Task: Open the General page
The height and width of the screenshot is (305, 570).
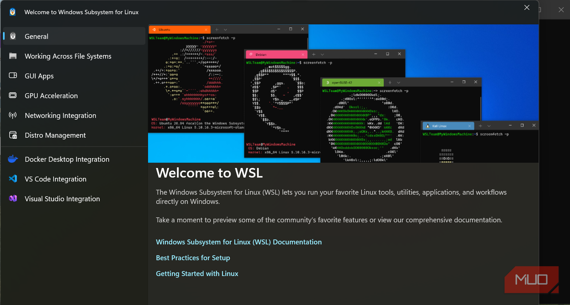Action: point(74,36)
